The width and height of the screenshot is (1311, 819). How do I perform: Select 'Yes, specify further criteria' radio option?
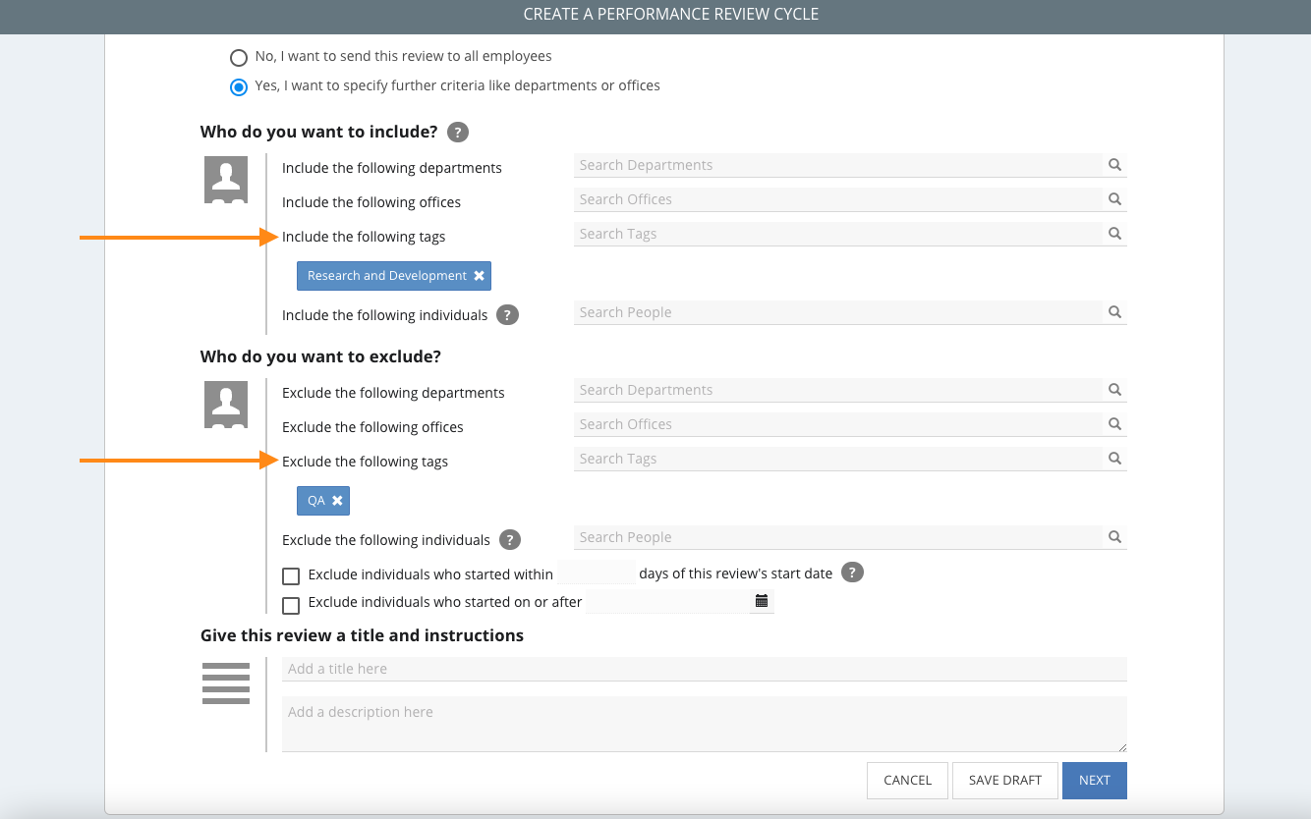click(239, 86)
